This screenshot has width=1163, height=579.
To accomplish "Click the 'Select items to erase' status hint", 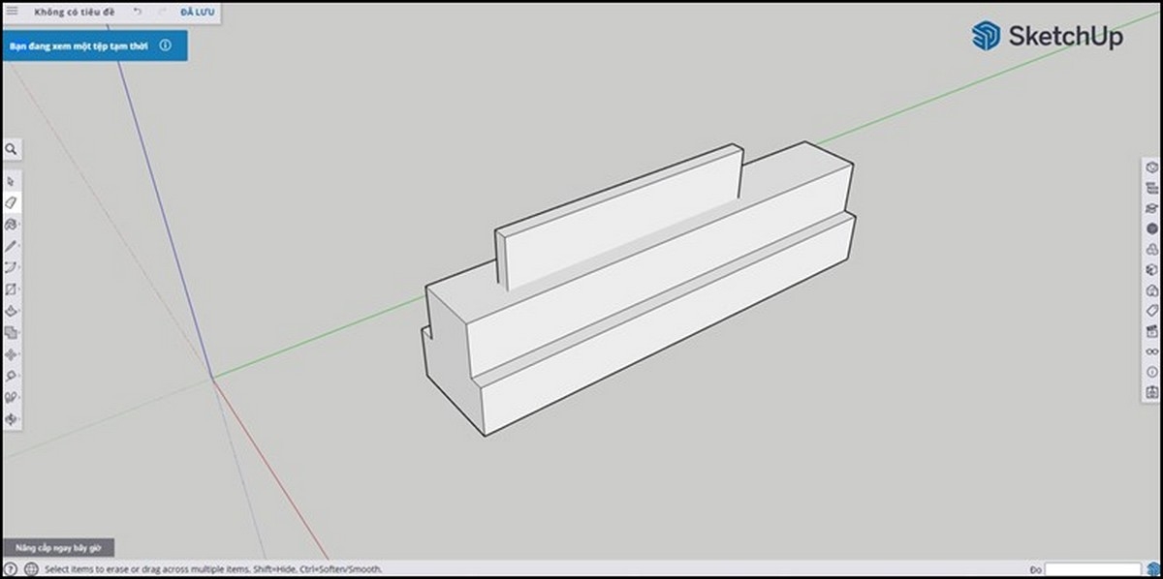I will coord(213,569).
